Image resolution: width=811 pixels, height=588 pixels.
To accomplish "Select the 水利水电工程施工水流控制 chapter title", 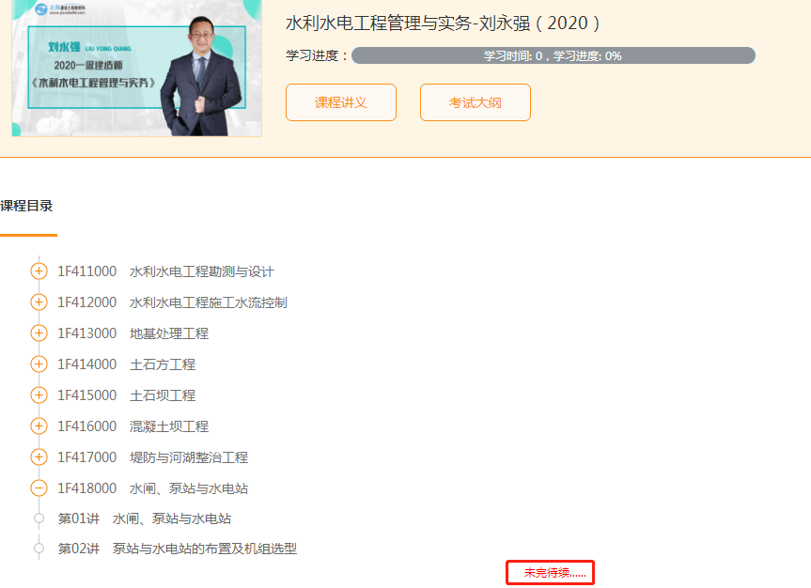I will 209,302.
